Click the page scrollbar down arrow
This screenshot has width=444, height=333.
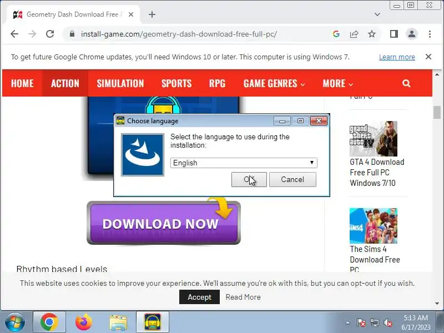tap(437, 303)
